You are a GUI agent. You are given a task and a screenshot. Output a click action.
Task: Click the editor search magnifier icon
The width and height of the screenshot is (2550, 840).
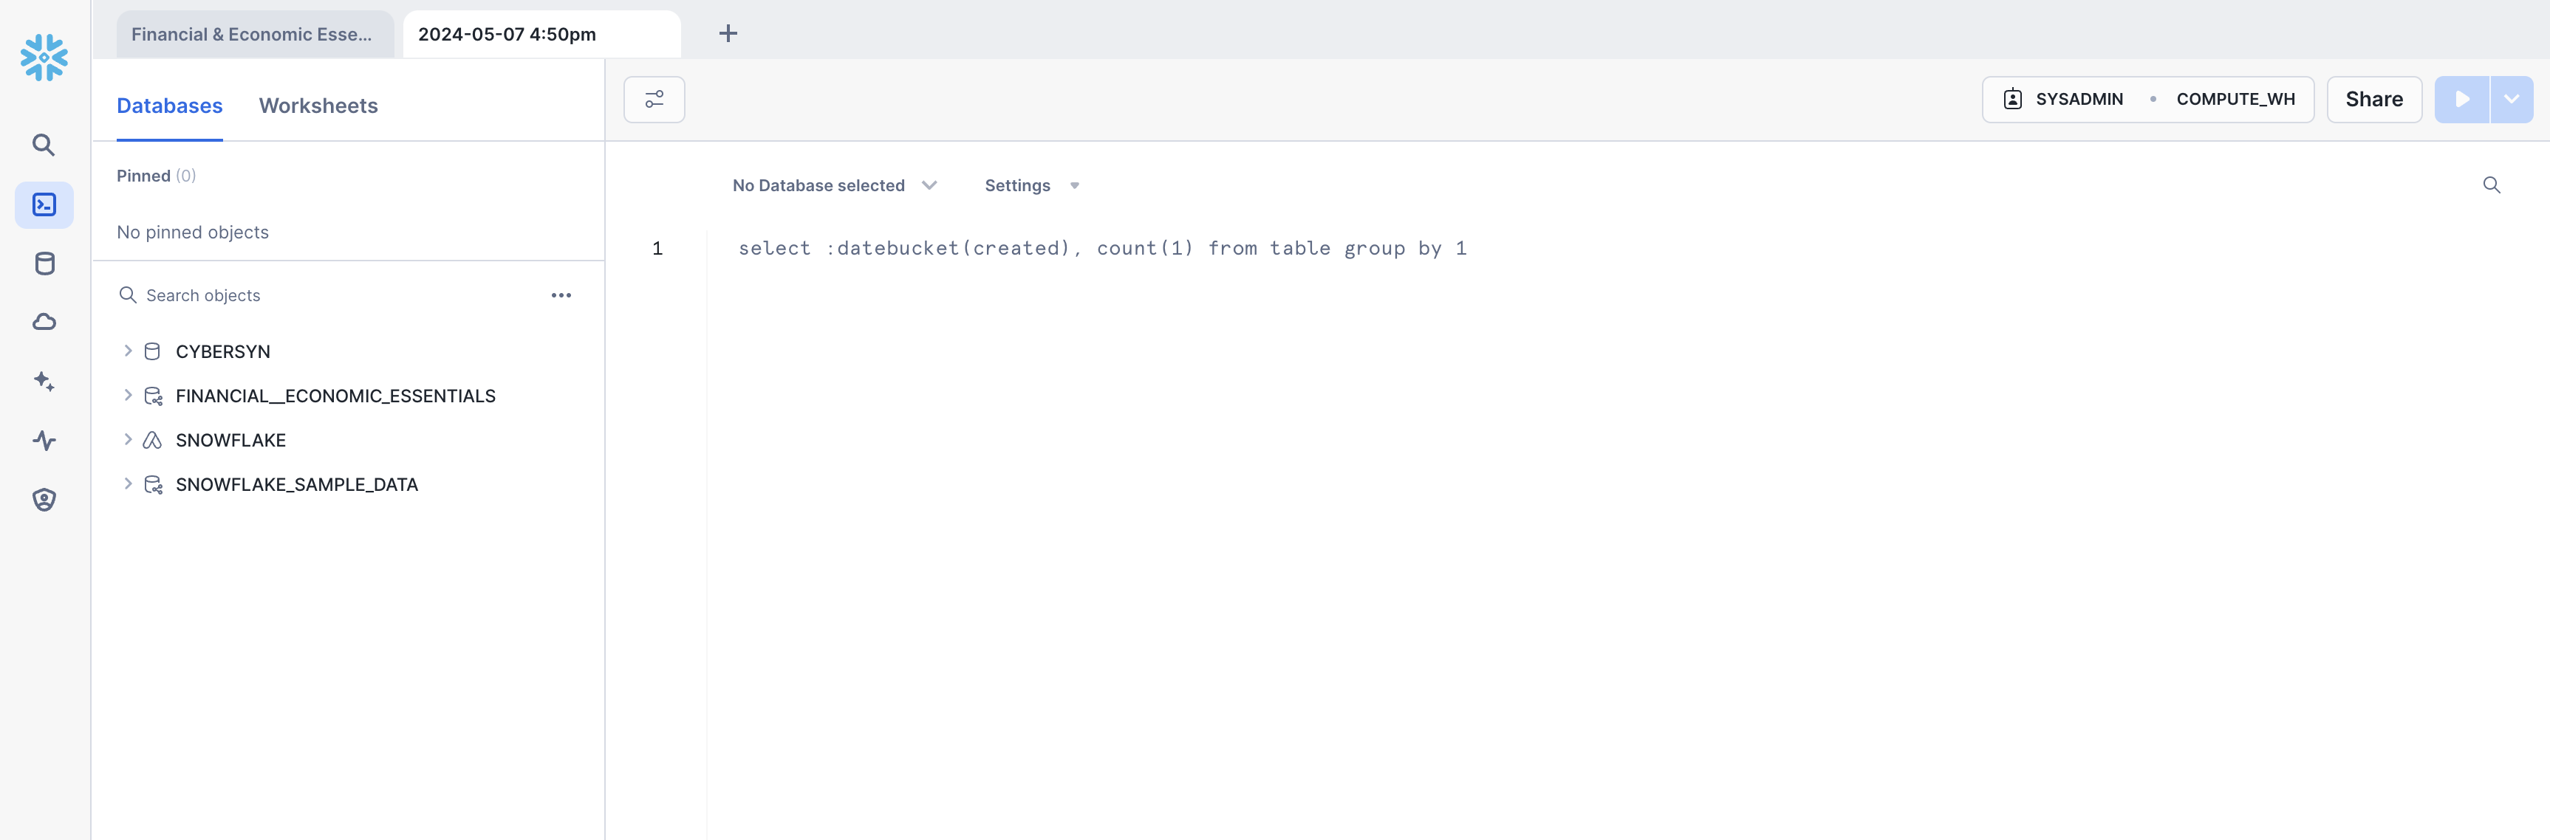[2491, 185]
